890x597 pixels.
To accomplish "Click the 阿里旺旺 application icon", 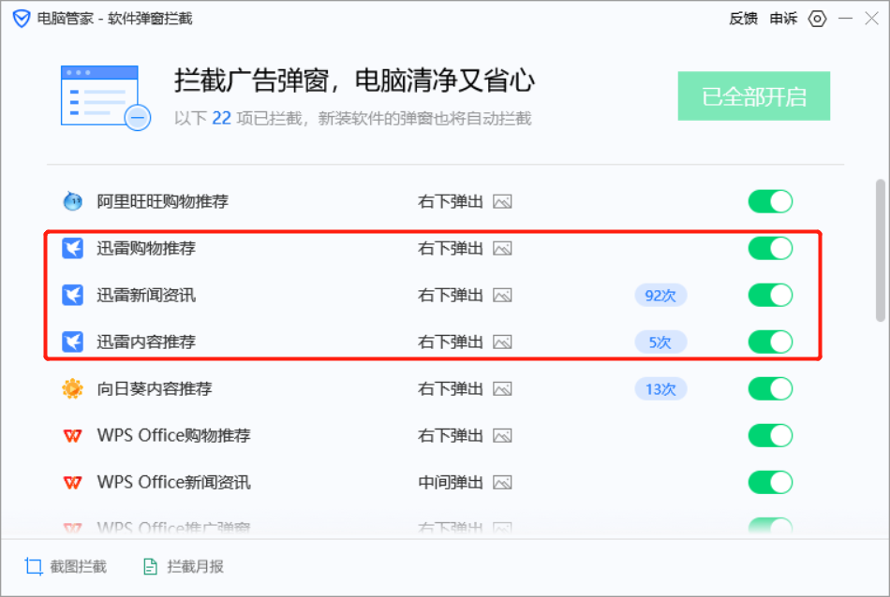I will pos(75,201).
